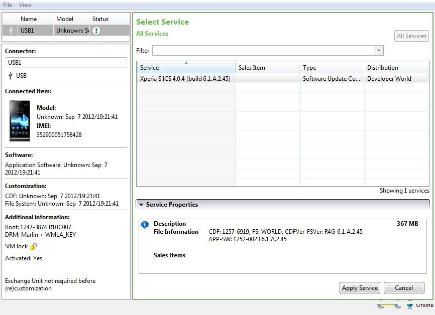Click the Application Software: Unknown text
435x315 pixels.
(x=56, y=169)
